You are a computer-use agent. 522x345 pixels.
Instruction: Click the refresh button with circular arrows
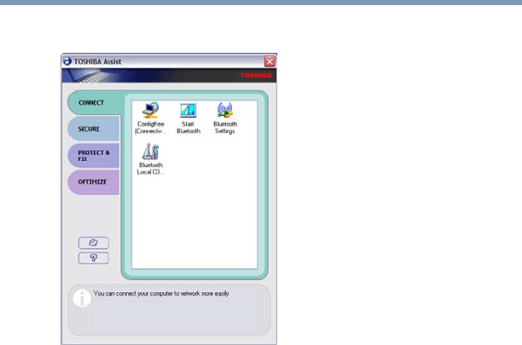pyautogui.click(x=94, y=243)
